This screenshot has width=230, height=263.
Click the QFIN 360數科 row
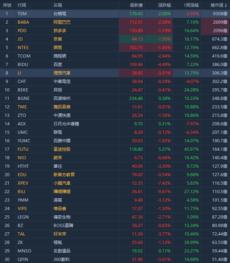[x=62, y=259]
